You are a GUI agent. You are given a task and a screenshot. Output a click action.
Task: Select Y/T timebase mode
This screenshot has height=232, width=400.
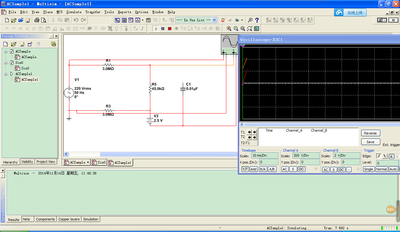tap(245, 169)
